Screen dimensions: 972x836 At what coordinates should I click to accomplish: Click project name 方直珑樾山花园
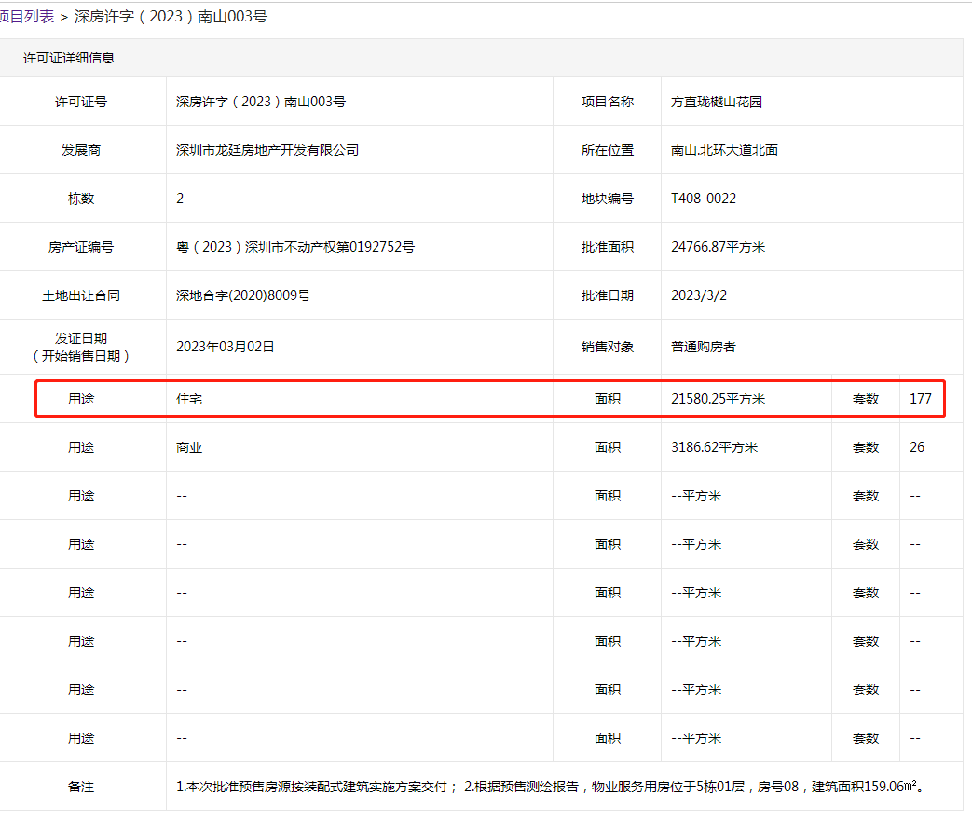coord(716,102)
